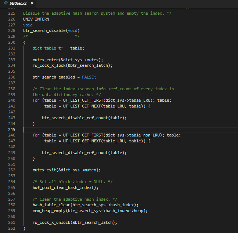Click rw_lock_x_lock call on line 234
The height and width of the screenshot is (233, 238).
pos(49,65)
